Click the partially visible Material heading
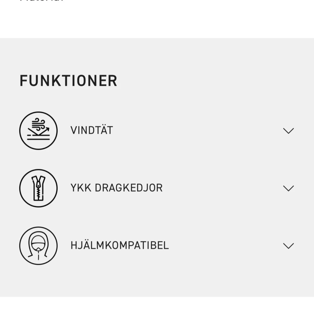314x314 pixels. (x=42, y=1)
